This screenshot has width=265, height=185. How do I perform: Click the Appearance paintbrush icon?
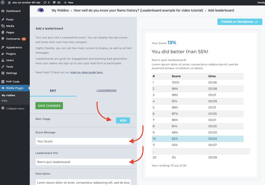point(3,47)
